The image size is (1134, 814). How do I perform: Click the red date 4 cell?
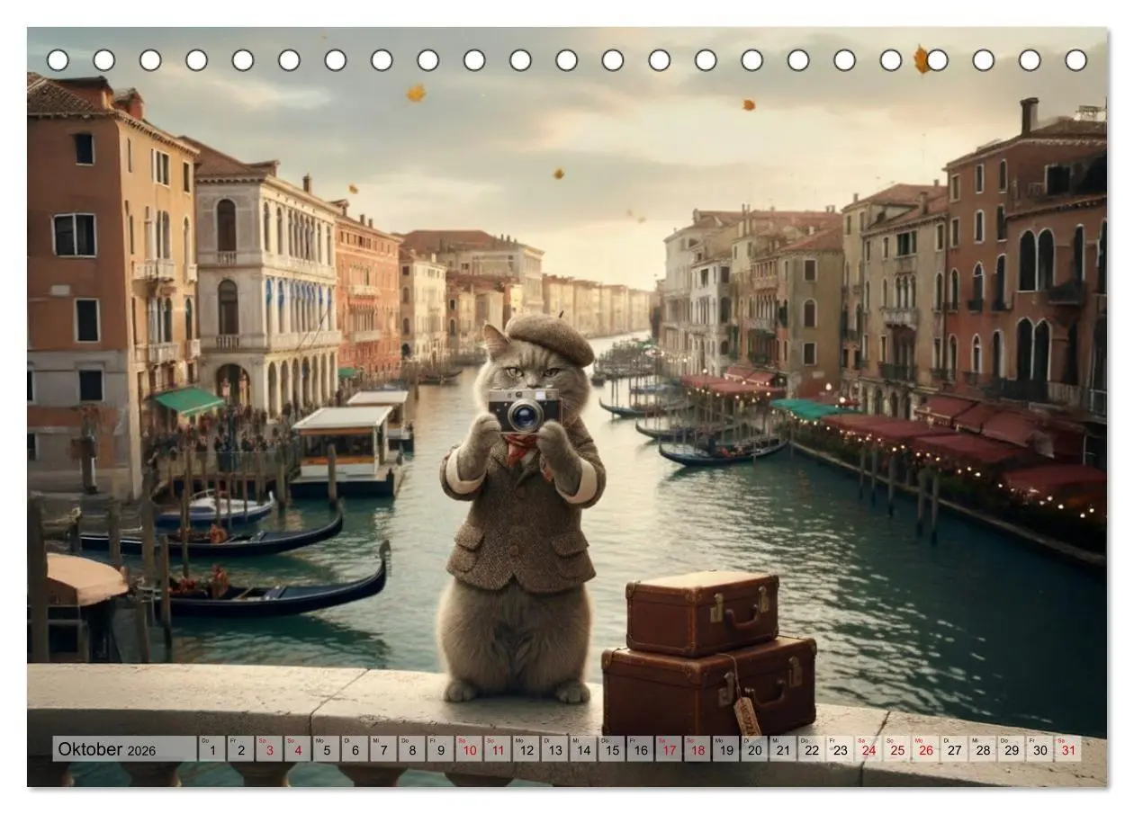click(x=298, y=749)
